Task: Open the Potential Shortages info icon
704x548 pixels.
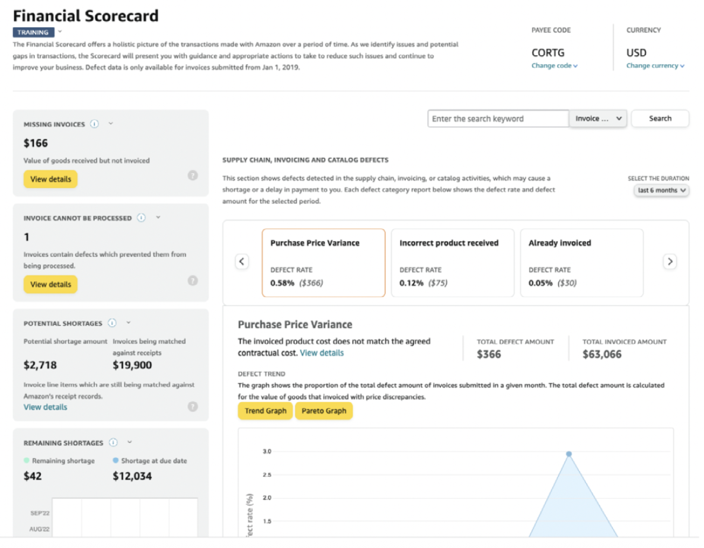Action: tap(112, 323)
